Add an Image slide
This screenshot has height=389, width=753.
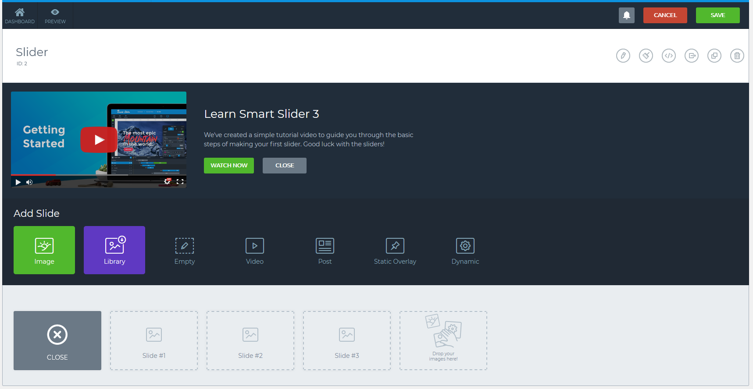tap(44, 250)
